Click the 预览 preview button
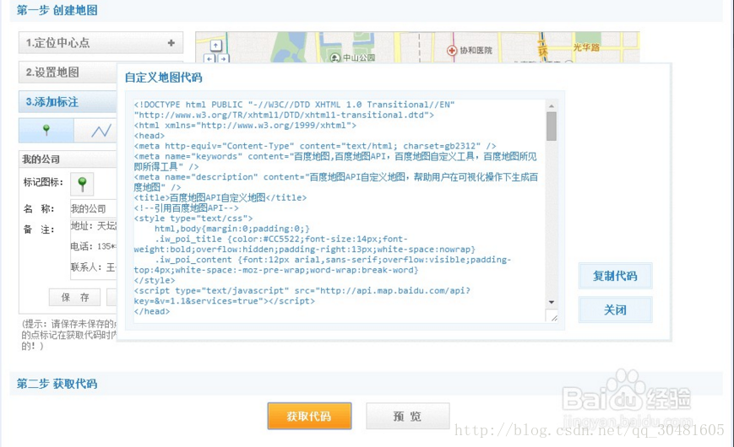 tap(408, 416)
